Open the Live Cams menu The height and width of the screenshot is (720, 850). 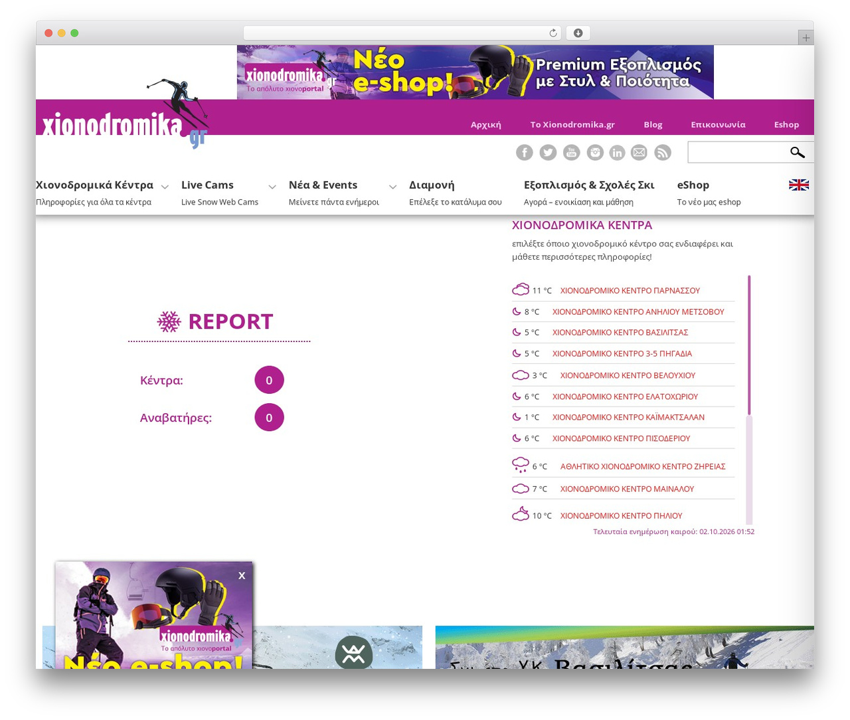207,185
